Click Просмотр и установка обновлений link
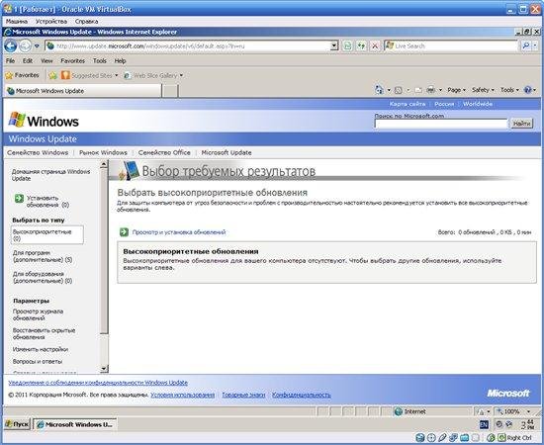Screen dimensions: 544x445 tap(179, 232)
